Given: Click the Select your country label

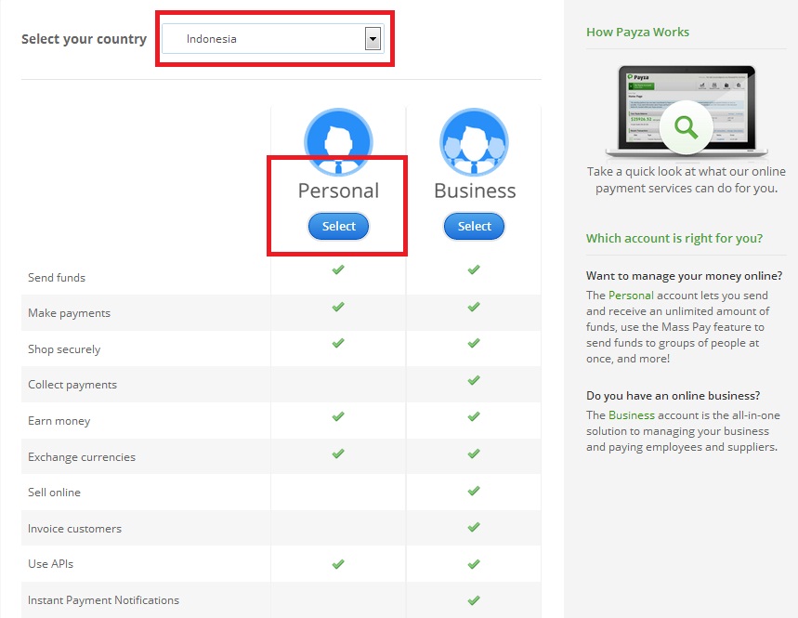Looking at the screenshot, I should tap(84, 39).
